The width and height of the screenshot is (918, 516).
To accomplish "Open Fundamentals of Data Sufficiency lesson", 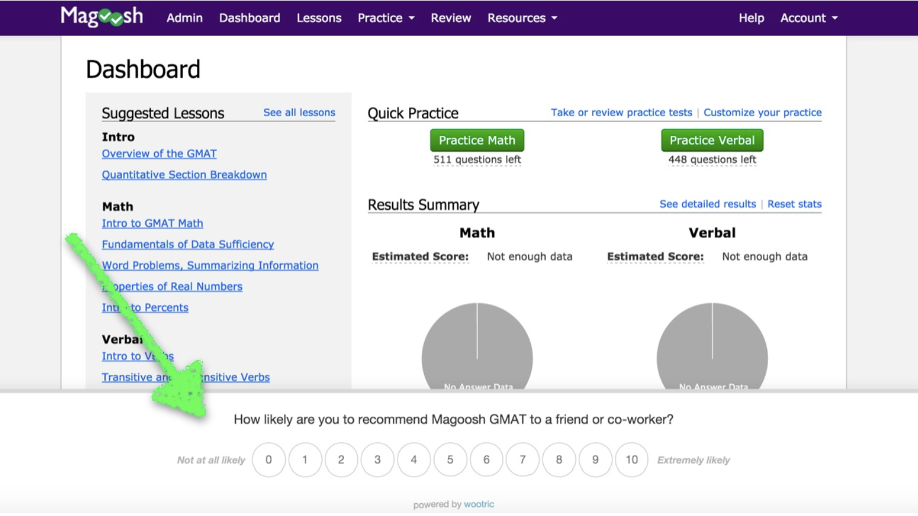I will click(x=188, y=245).
